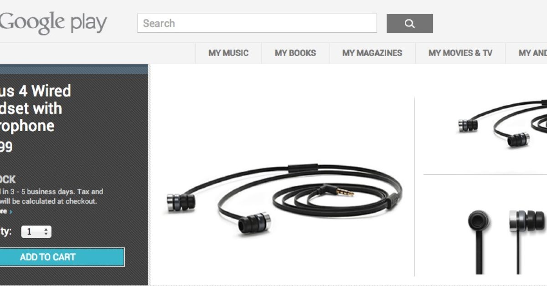
Task: Open the MY MUSIC tab
Action: pyautogui.click(x=228, y=53)
